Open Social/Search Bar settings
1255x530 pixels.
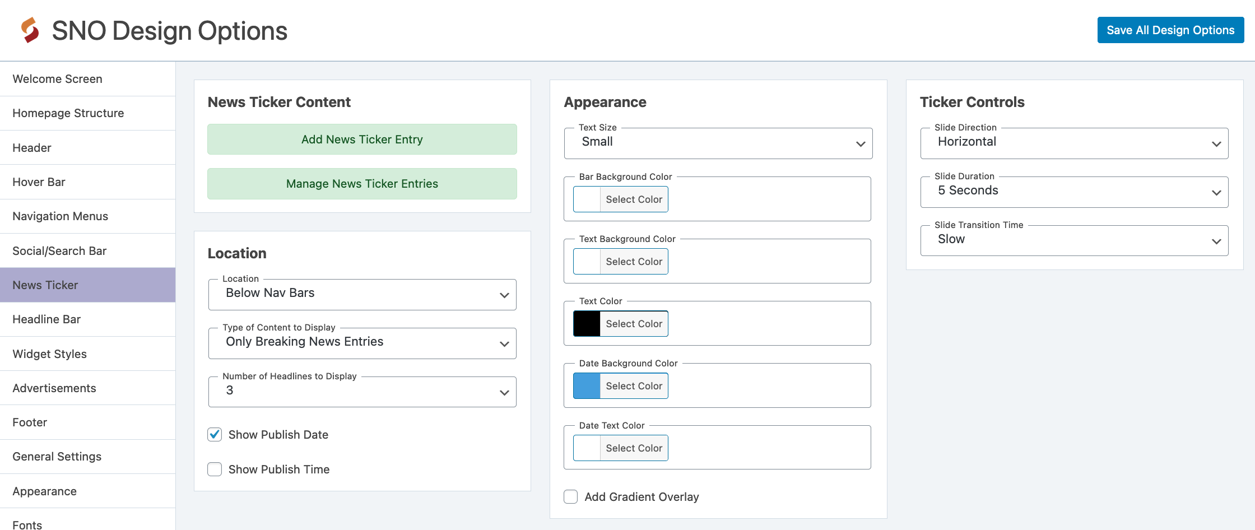[87, 251]
